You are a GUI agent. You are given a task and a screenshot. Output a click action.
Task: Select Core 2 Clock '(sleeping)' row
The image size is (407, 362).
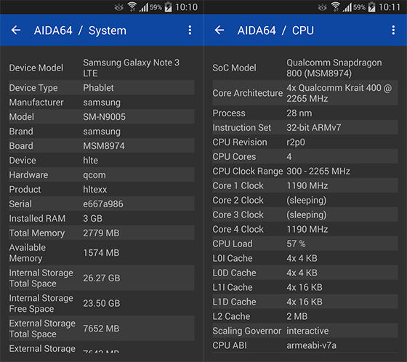tap(305, 200)
